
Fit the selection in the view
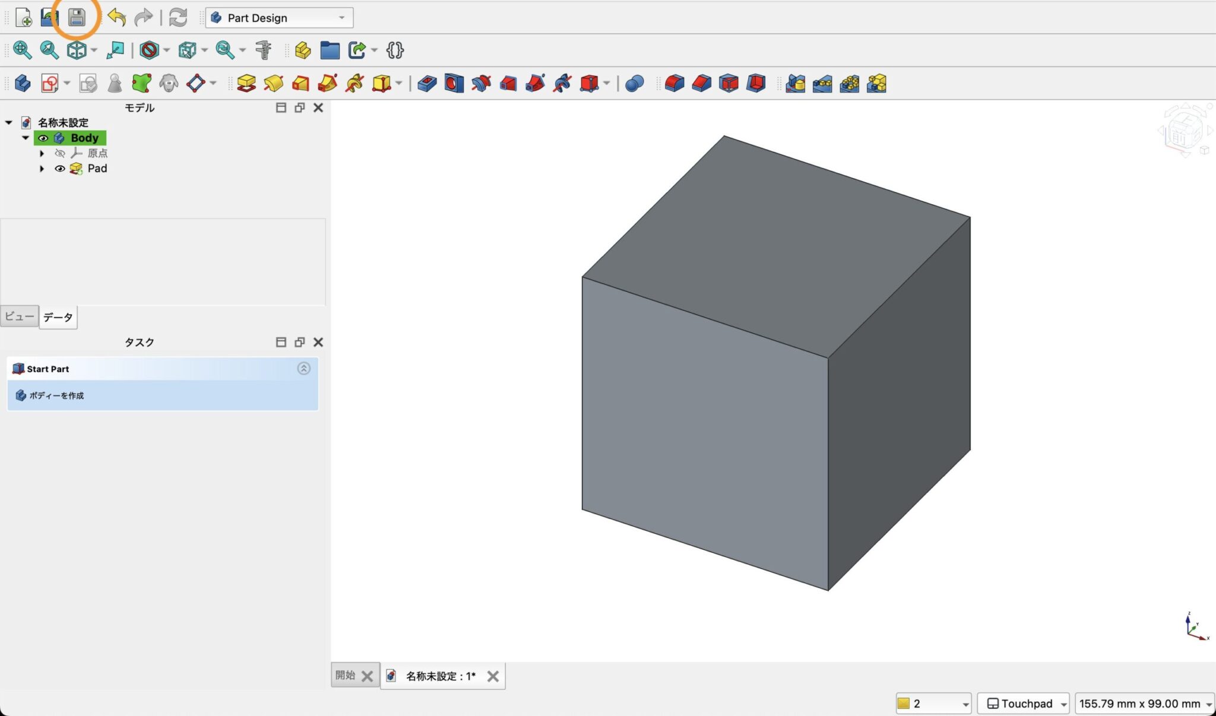point(49,50)
